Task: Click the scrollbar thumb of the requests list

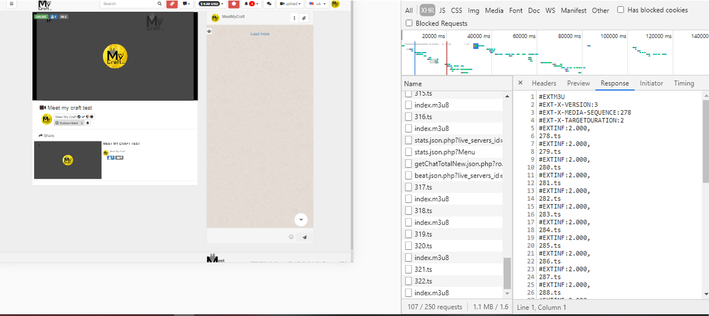Action: [507, 273]
